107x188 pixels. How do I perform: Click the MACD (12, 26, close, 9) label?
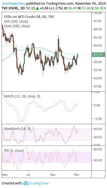pos(22,96)
